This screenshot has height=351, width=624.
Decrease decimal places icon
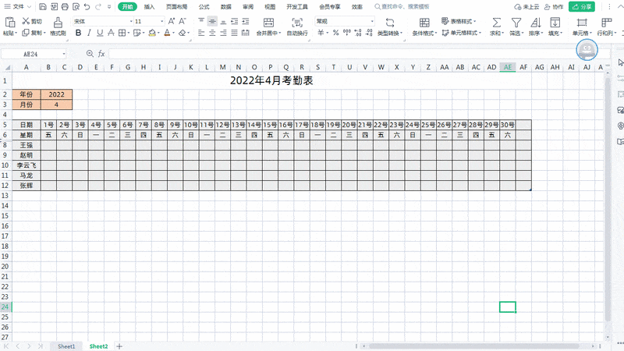(369, 33)
